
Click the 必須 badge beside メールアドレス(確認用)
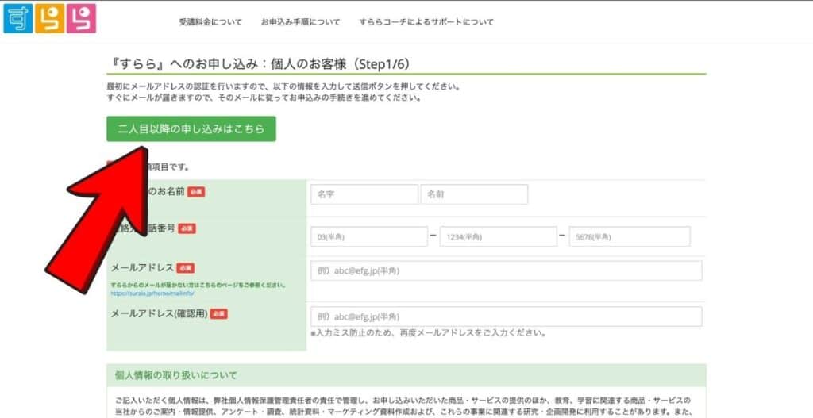click(x=219, y=314)
